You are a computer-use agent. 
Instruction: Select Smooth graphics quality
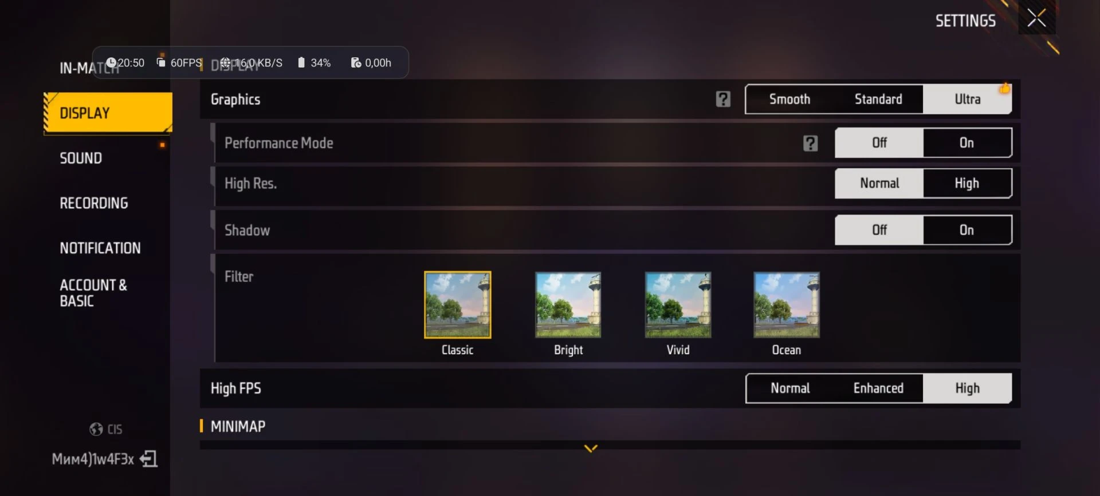789,100
